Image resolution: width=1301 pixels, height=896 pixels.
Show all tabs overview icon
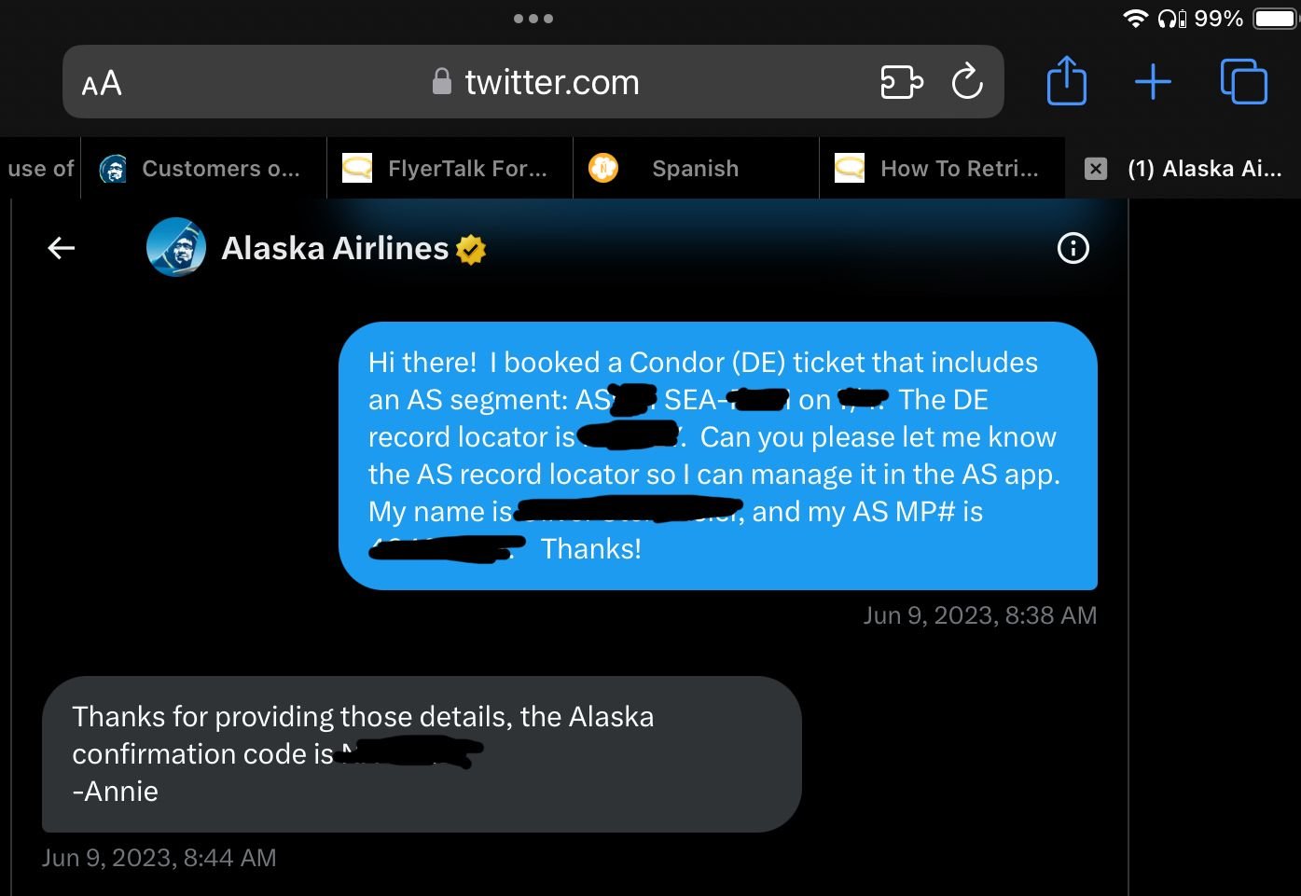click(x=1243, y=82)
